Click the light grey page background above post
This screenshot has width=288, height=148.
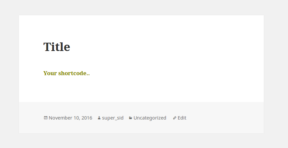point(144,7)
